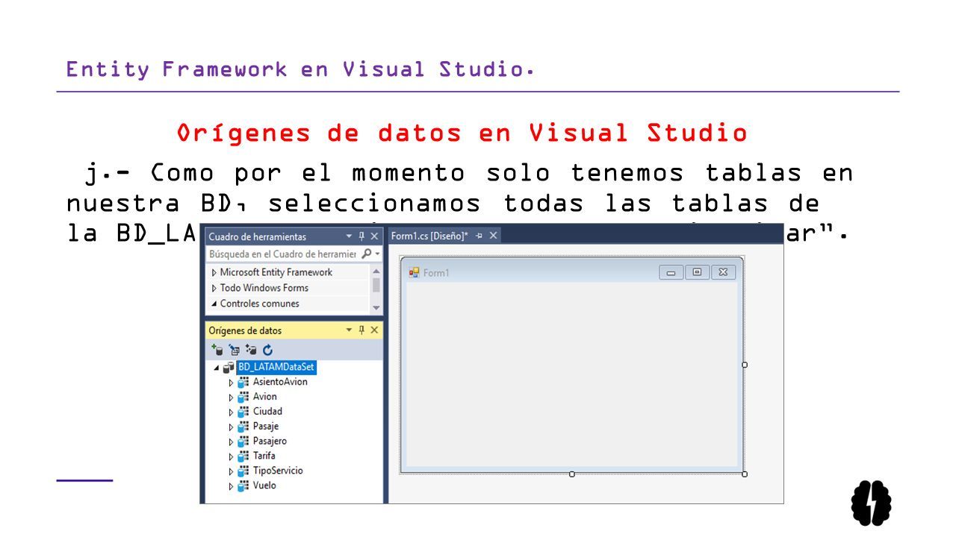The height and width of the screenshot is (537, 956).
Task: Click Configure Data Source wizard icon
Action: (251, 349)
